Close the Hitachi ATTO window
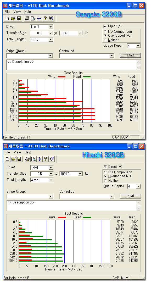This screenshot has width=157, height=288. tap(142, 146)
